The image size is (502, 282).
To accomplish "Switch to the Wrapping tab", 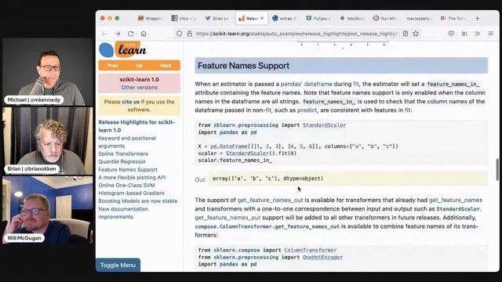I will 151,19.
